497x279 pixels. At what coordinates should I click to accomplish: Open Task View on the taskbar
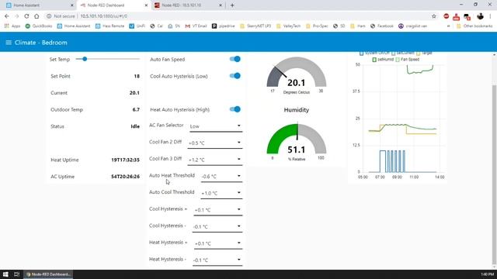16,274
